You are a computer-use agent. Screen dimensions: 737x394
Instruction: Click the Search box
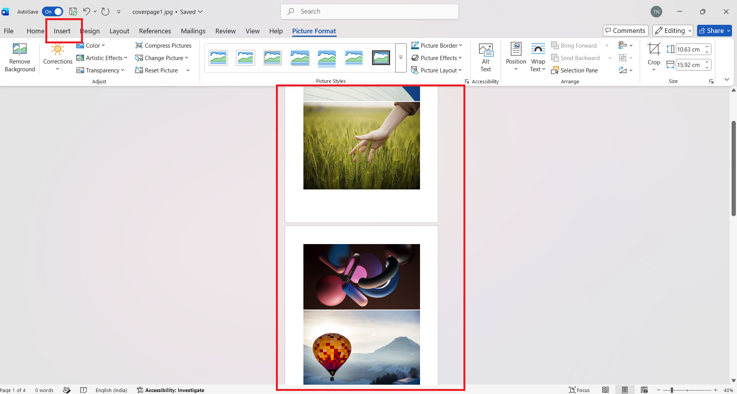point(370,12)
